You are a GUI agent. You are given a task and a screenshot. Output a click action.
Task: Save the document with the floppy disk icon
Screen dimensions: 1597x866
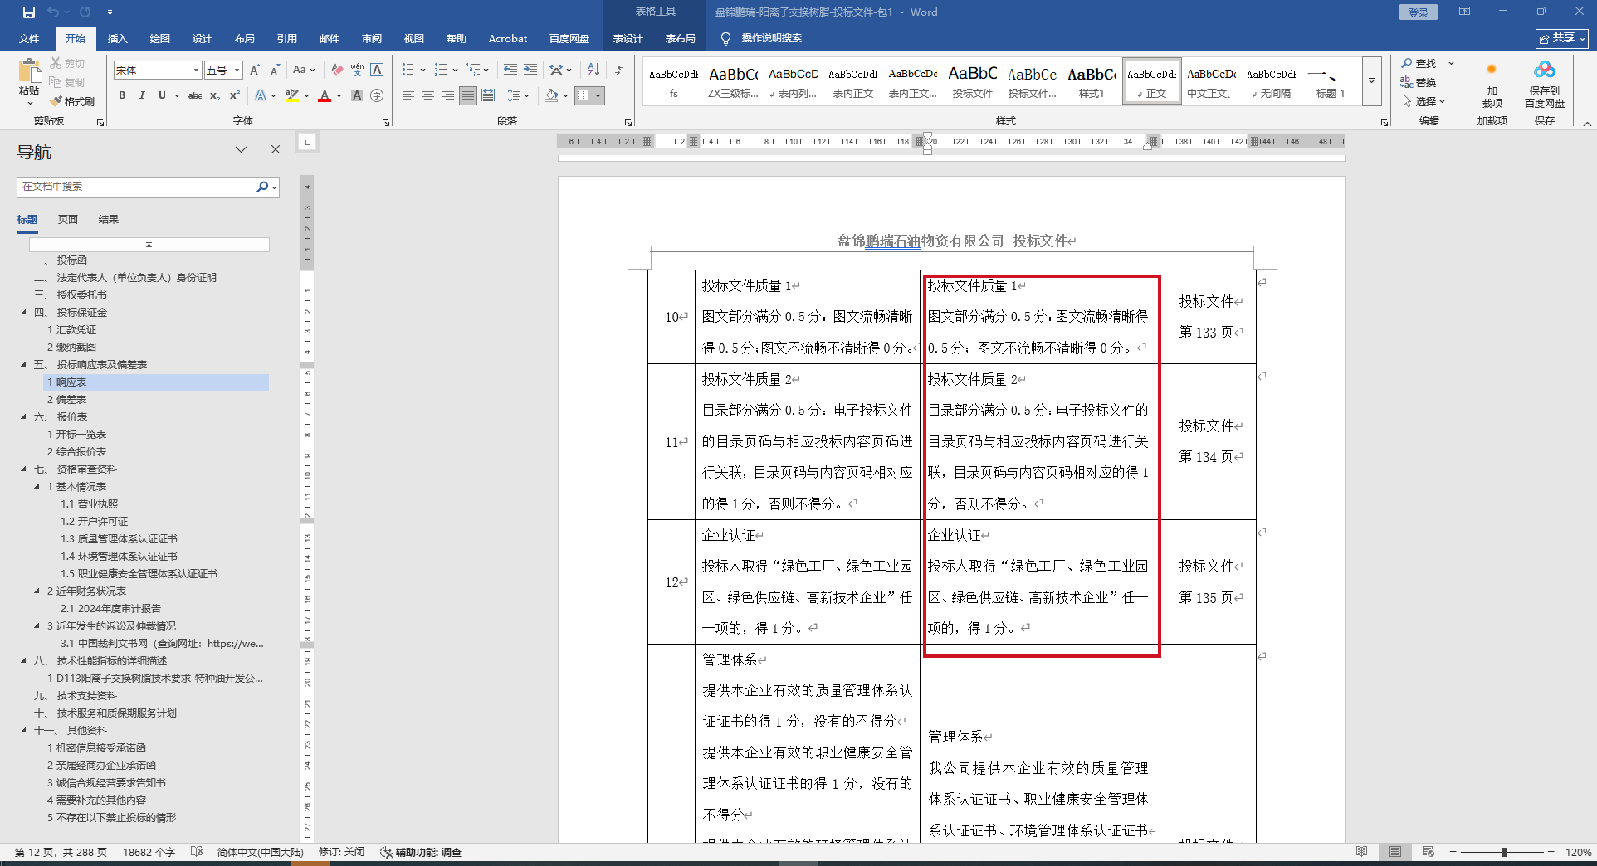pyautogui.click(x=29, y=12)
